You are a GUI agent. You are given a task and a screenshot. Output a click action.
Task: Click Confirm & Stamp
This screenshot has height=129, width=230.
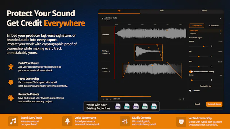pyautogui.click(x=214, y=104)
